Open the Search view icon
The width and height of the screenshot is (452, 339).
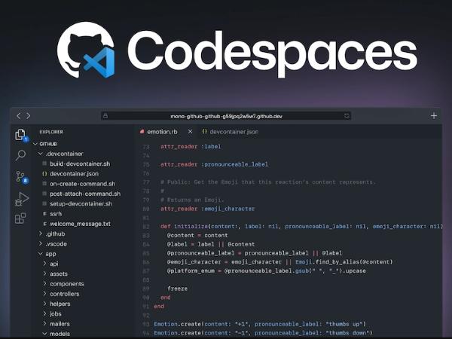point(20,155)
